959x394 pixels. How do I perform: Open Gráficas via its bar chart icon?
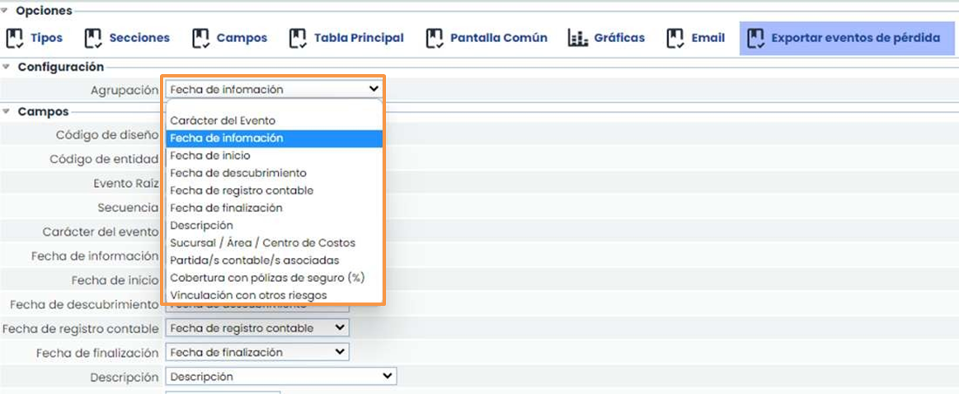pyautogui.click(x=578, y=38)
